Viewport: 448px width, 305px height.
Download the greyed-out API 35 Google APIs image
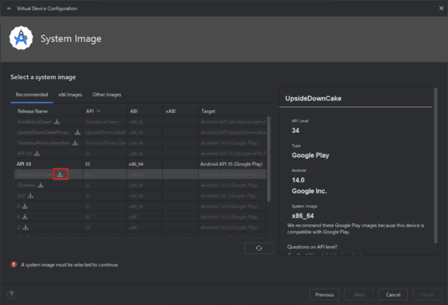tap(37, 153)
